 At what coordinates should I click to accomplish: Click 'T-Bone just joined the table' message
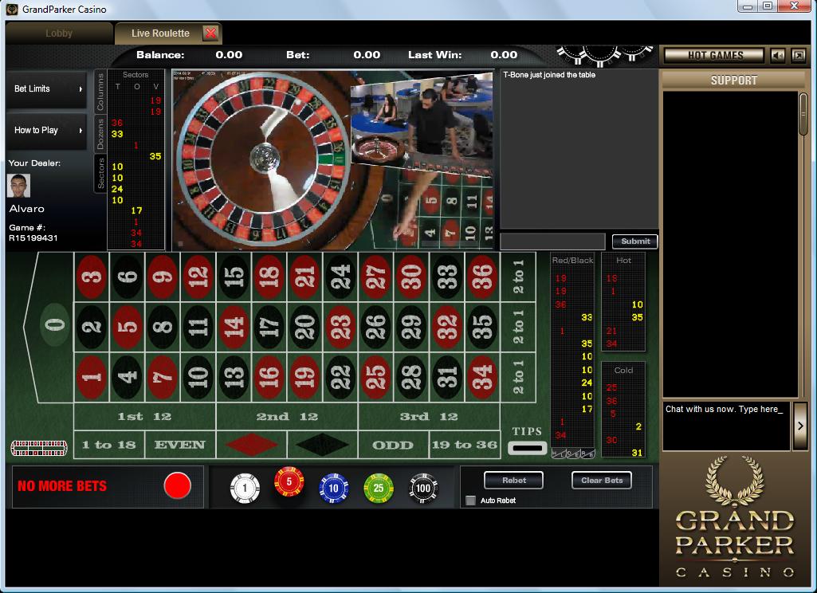[549, 75]
